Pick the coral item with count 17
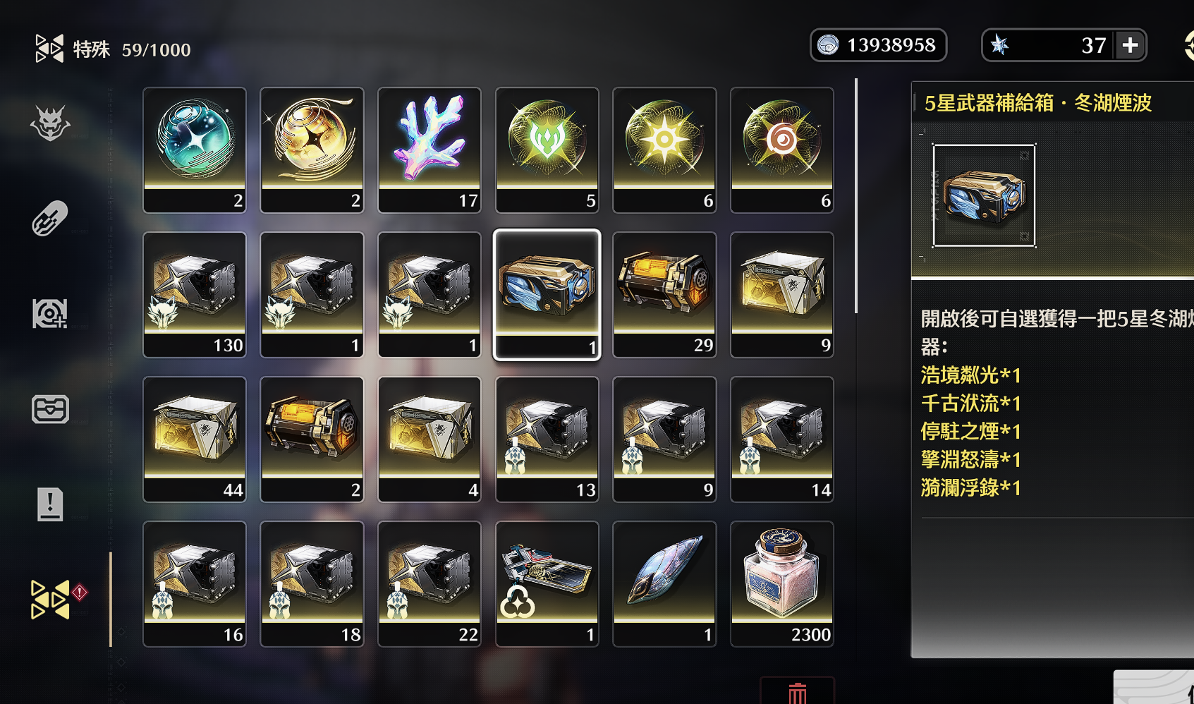 (430, 150)
